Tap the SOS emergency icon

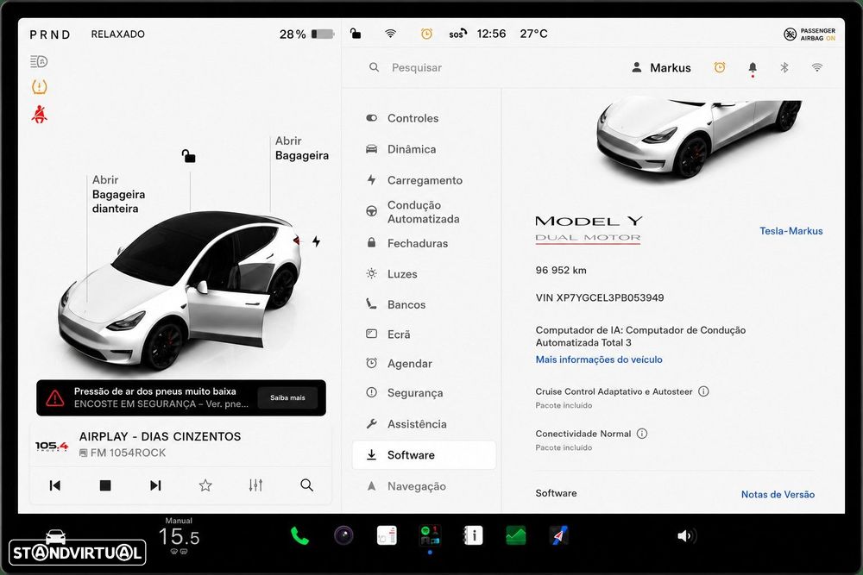coord(457,34)
